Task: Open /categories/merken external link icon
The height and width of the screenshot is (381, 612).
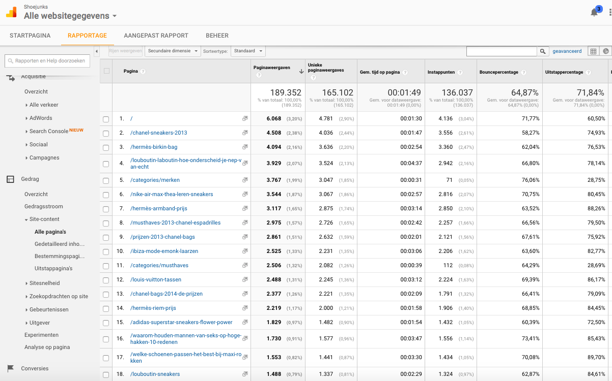Action: [x=245, y=180]
